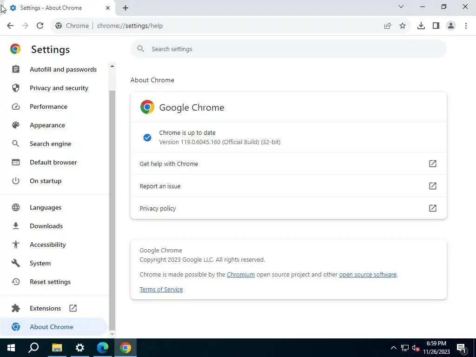Click the Appearance palette icon
This screenshot has width=476, height=357.
tap(16, 125)
